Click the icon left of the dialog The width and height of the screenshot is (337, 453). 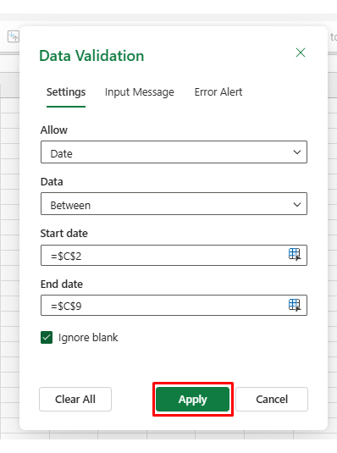point(13,36)
